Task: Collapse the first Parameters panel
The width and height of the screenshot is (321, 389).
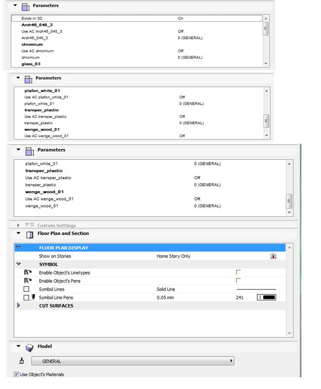Action: tap(15, 5)
